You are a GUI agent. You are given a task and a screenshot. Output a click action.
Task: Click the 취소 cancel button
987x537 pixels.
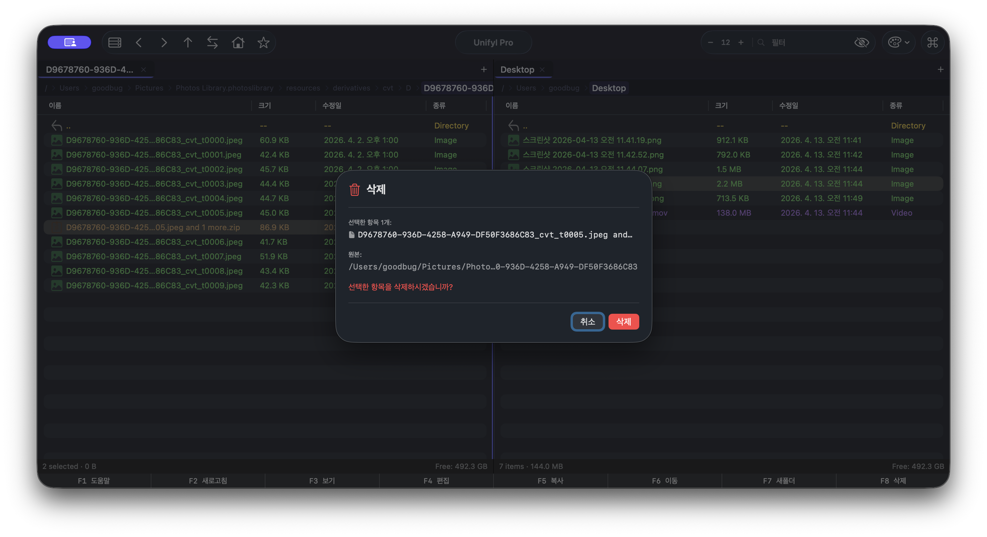point(587,322)
